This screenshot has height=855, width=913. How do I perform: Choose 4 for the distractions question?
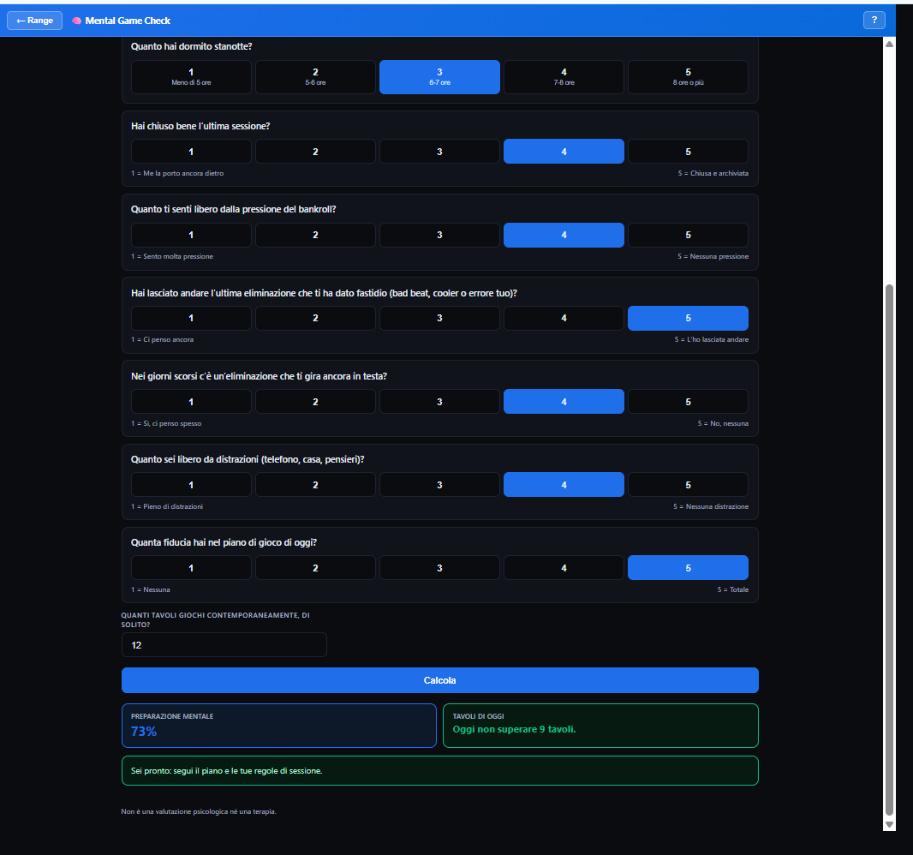click(564, 485)
